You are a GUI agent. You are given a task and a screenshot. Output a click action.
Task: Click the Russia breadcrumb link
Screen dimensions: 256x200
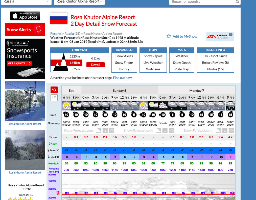click(69, 34)
